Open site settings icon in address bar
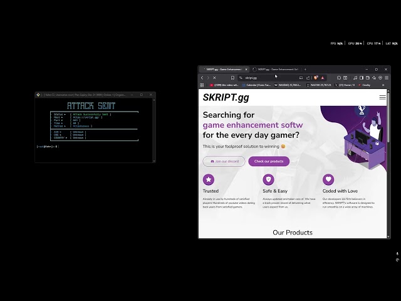The image size is (401, 301). click(241, 78)
